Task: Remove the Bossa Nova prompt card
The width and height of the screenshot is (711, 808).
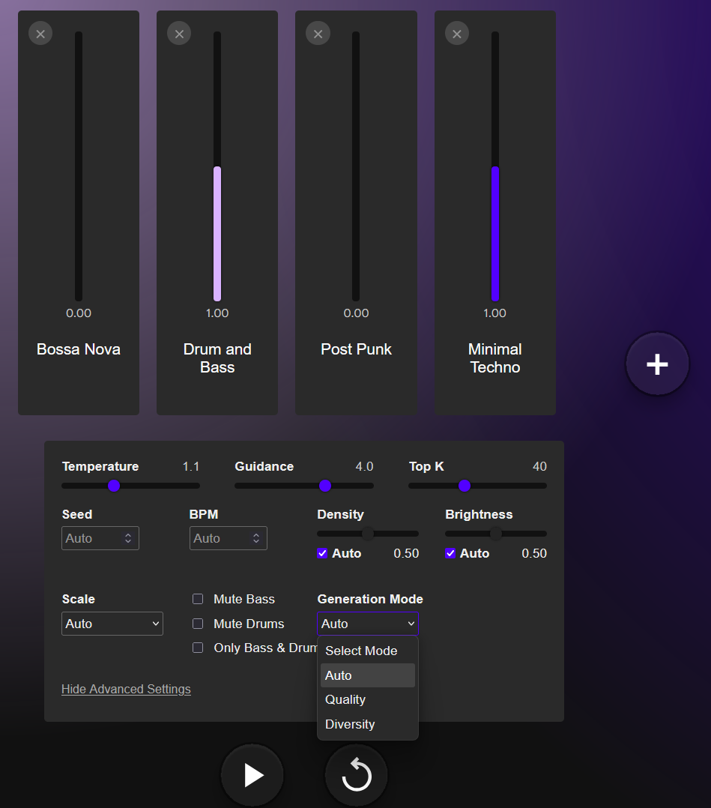Action: [40, 34]
